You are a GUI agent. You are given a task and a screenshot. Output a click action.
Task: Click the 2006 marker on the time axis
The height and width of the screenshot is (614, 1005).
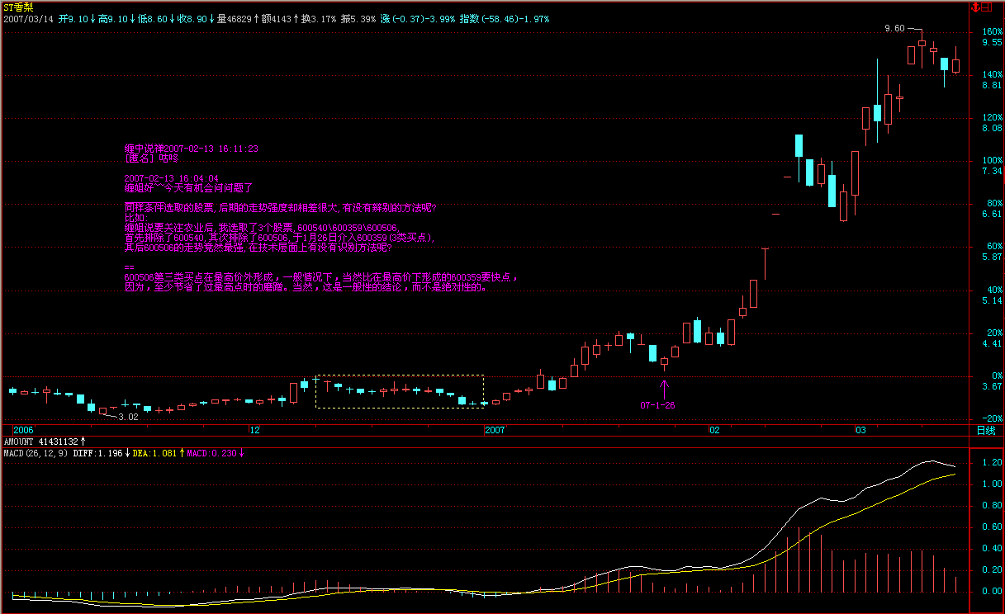pyautogui.click(x=24, y=431)
